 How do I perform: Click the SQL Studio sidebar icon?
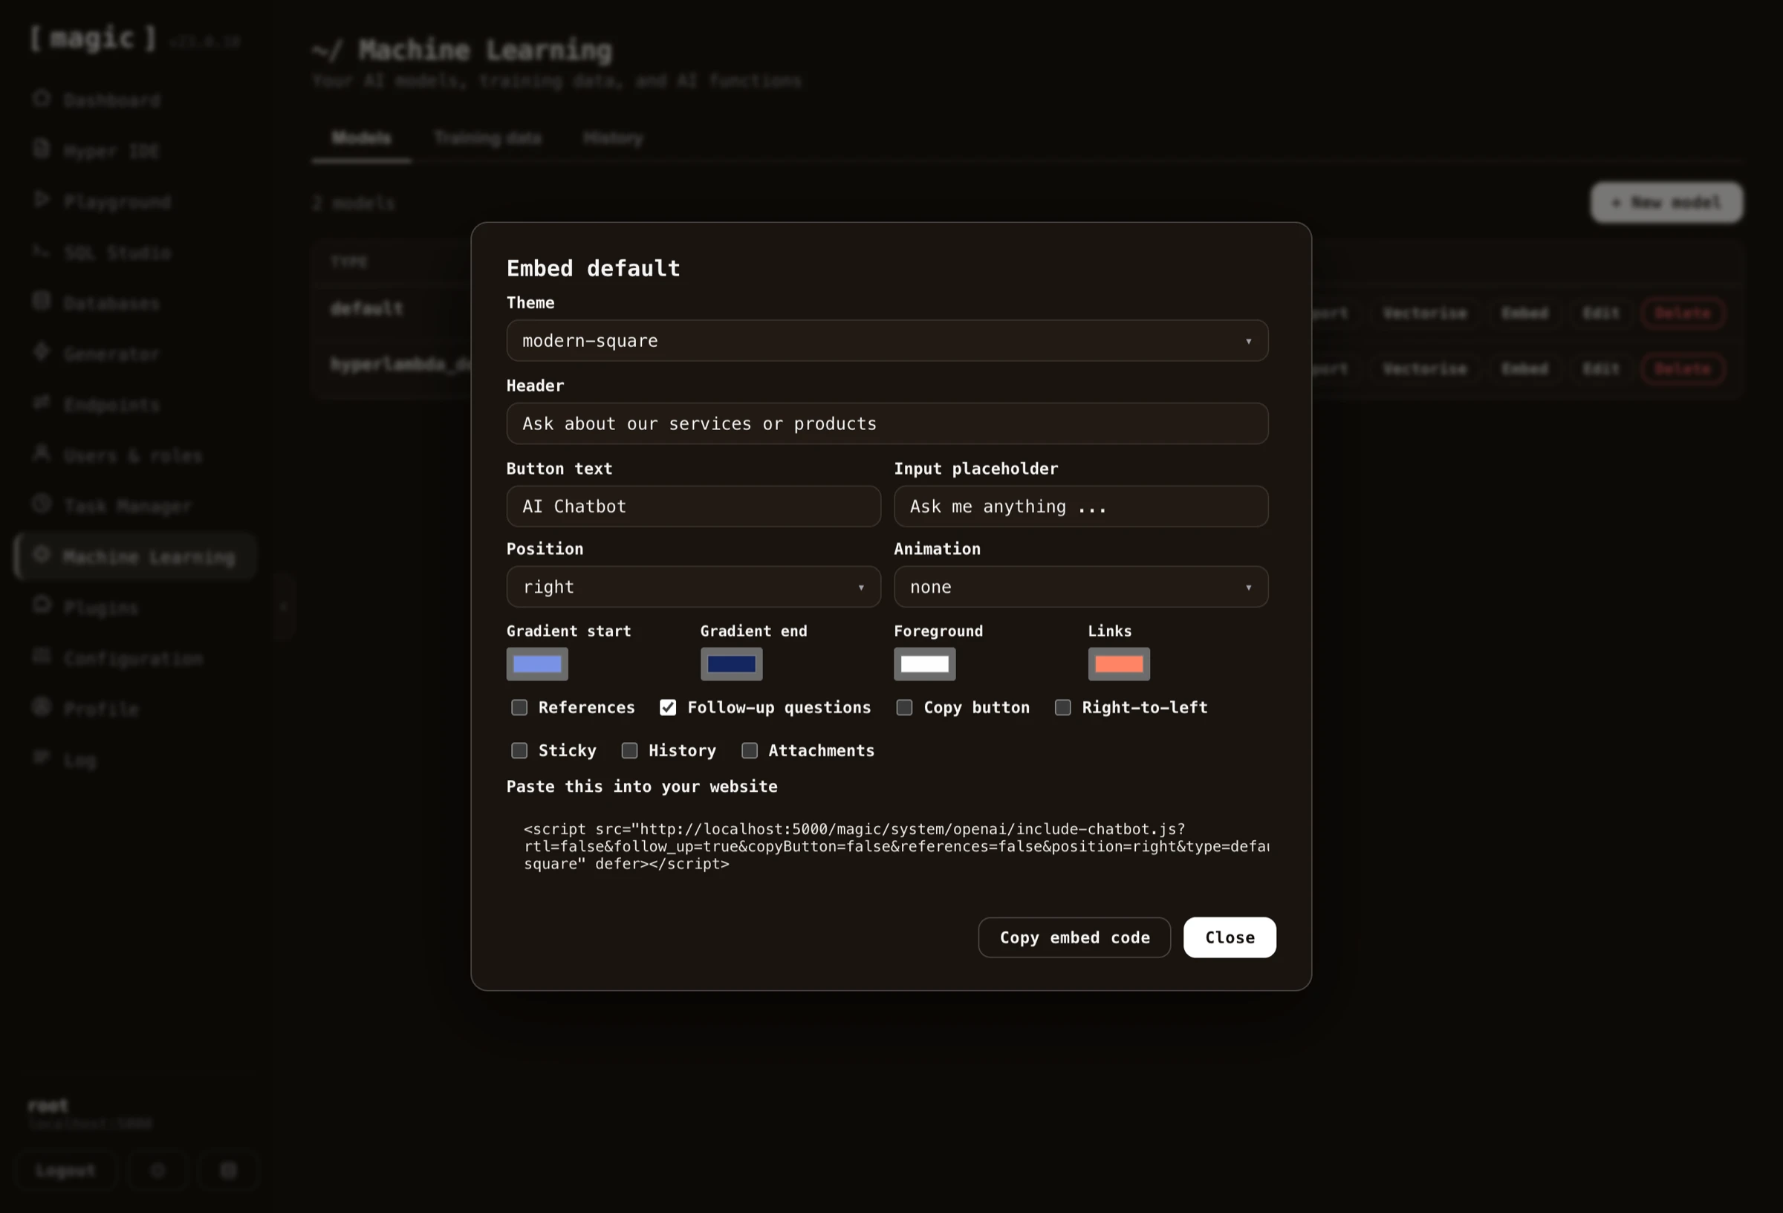(42, 251)
